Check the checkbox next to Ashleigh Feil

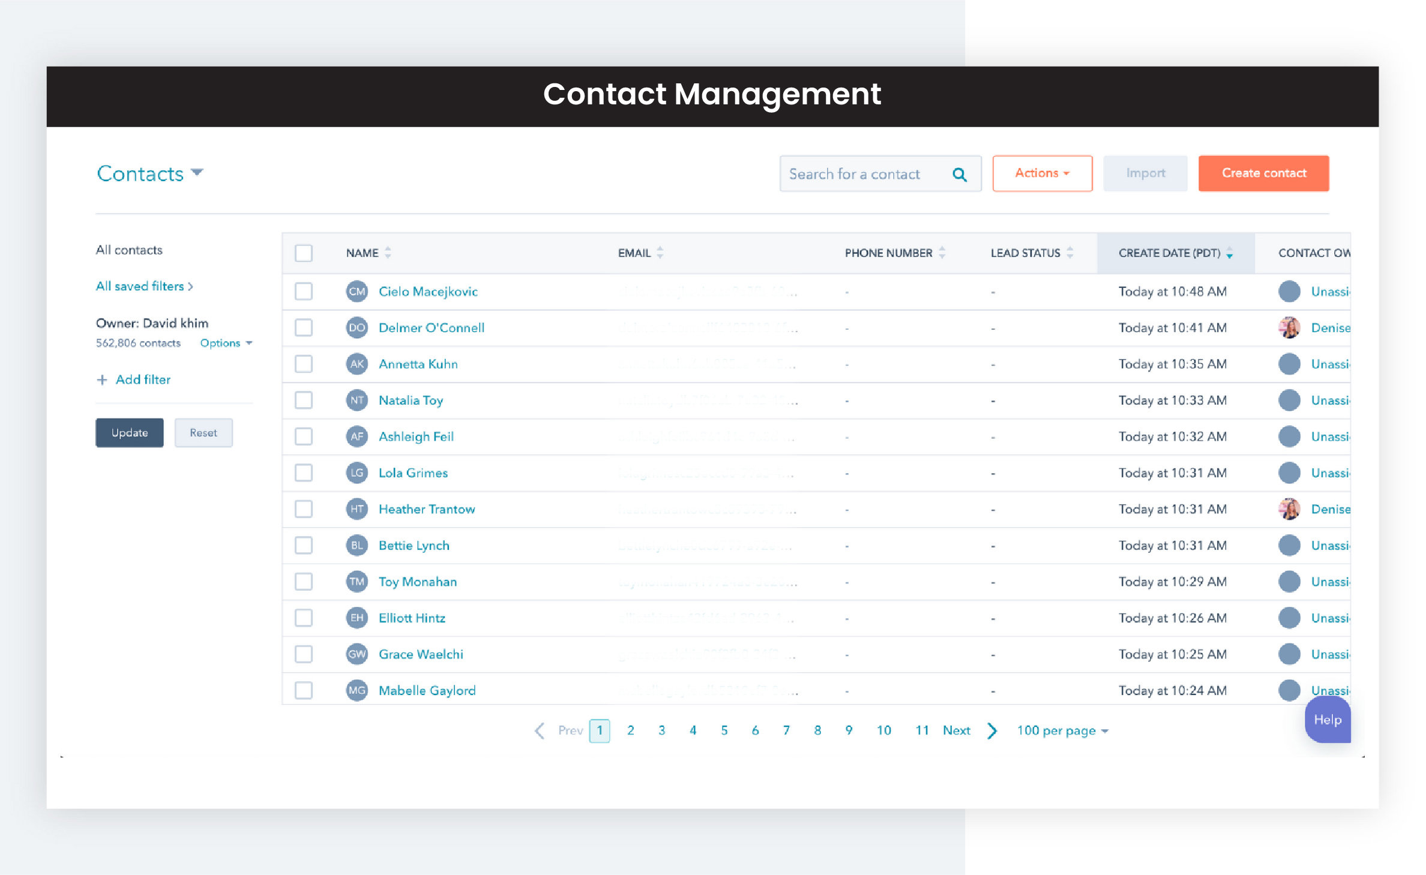304,437
